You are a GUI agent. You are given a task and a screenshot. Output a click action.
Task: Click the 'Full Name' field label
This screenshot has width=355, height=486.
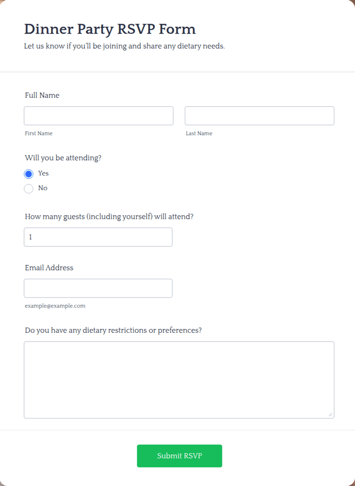coord(42,95)
